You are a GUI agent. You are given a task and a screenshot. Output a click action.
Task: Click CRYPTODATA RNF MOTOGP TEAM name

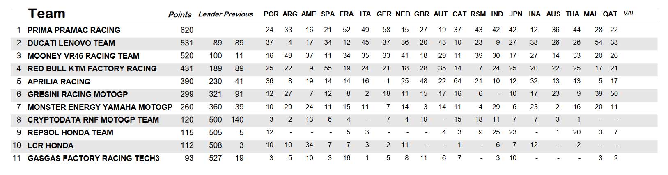pyautogui.click(x=93, y=120)
